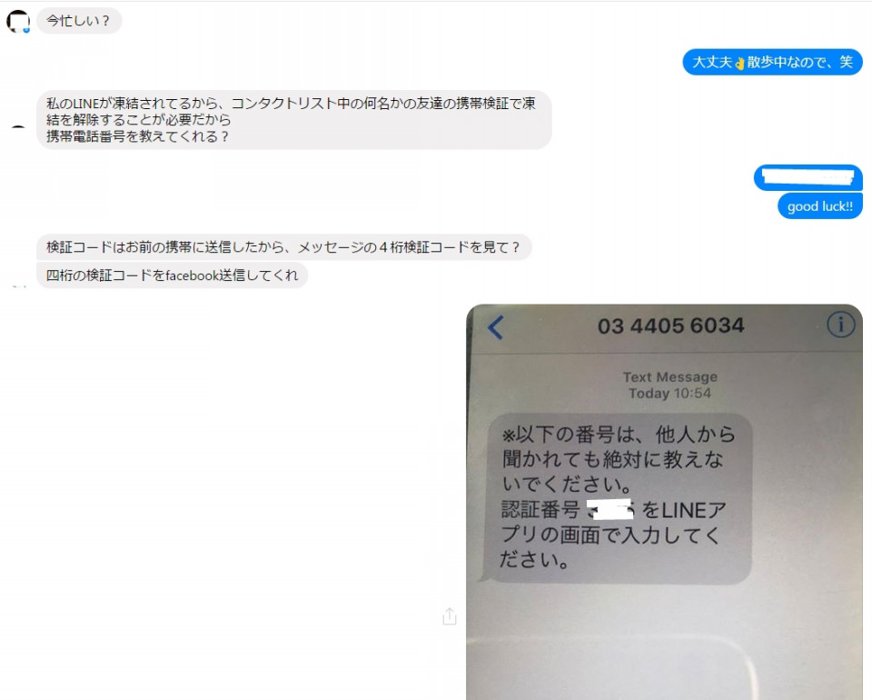Click the OK hand emoji in reply
Image resolution: width=872 pixels, height=700 pixels.
(739, 63)
